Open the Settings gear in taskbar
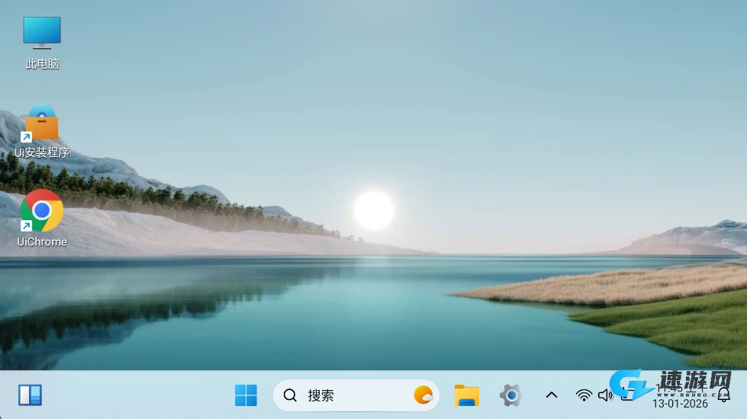The width and height of the screenshot is (747, 419). pyautogui.click(x=510, y=395)
